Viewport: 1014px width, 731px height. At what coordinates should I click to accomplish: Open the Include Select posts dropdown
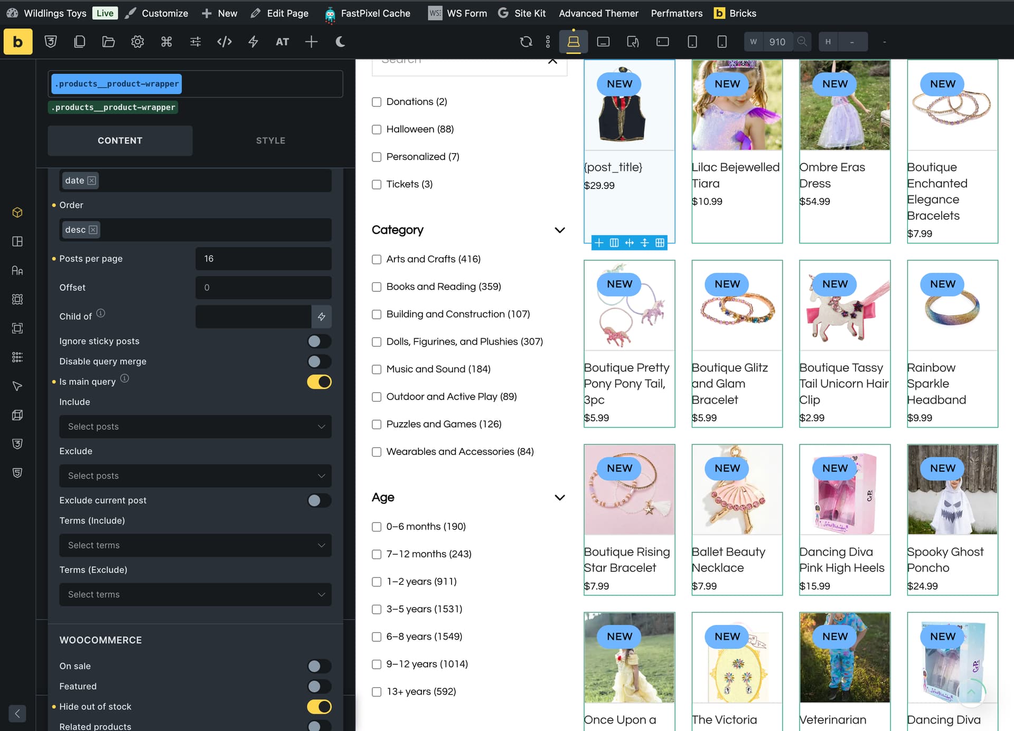point(195,426)
